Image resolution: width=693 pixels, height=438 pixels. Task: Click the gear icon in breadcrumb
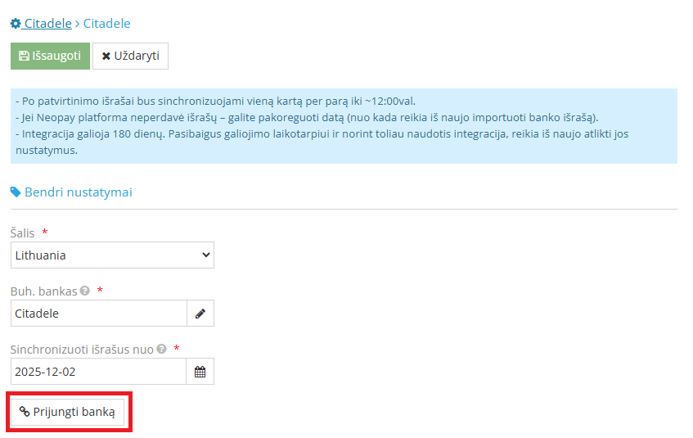[16, 24]
